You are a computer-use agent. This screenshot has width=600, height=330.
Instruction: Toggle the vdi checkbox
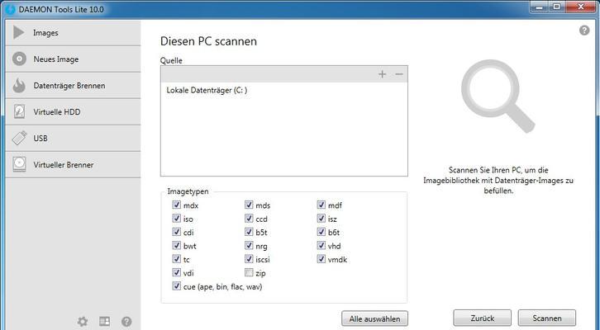[x=176, y=273]
